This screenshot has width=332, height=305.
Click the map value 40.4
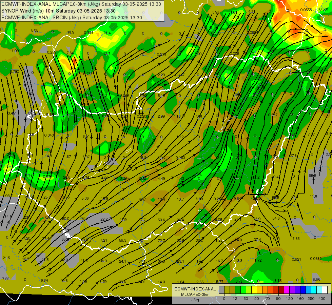[275, 177]
